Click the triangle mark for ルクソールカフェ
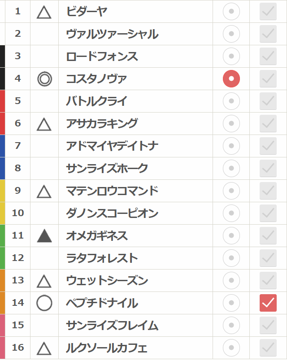The image size is (287, 361). (44, 348)
